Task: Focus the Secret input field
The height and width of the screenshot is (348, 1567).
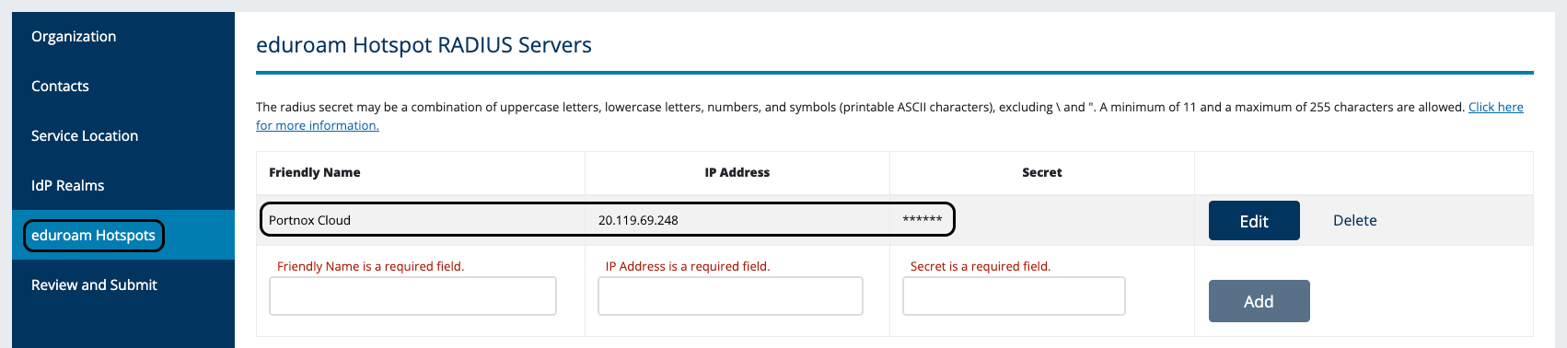Action: (x=1014, y=296)
